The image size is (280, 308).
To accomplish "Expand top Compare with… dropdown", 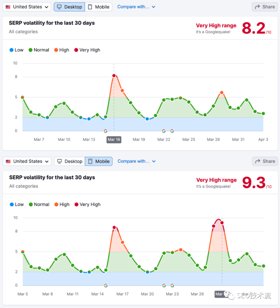I will coord(136,7).
